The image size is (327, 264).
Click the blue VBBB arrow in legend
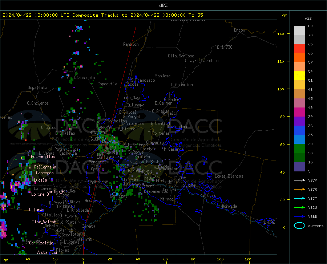[x=299, y=217]
